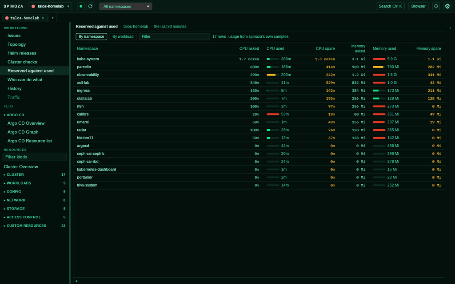Viewport: 455px width, 284px height.
Task: Open notifications via the bell icon
Action: coord(436,6)
